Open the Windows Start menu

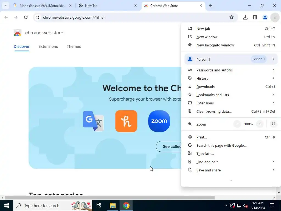pos(7,206)
